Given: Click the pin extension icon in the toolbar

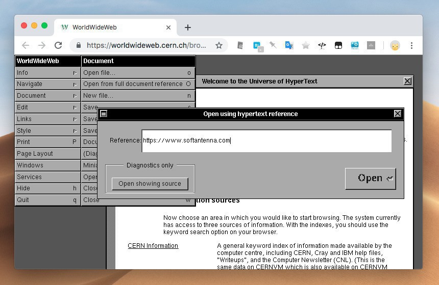Looking at the screenshot, I should 273,45.
